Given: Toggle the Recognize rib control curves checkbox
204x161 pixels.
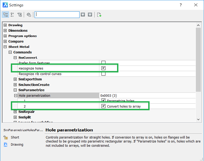Looking at the screenshot, I should (104, 74).
